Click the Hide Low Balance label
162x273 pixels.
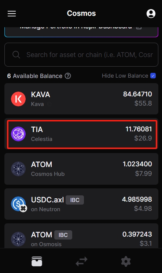[125, 76]
